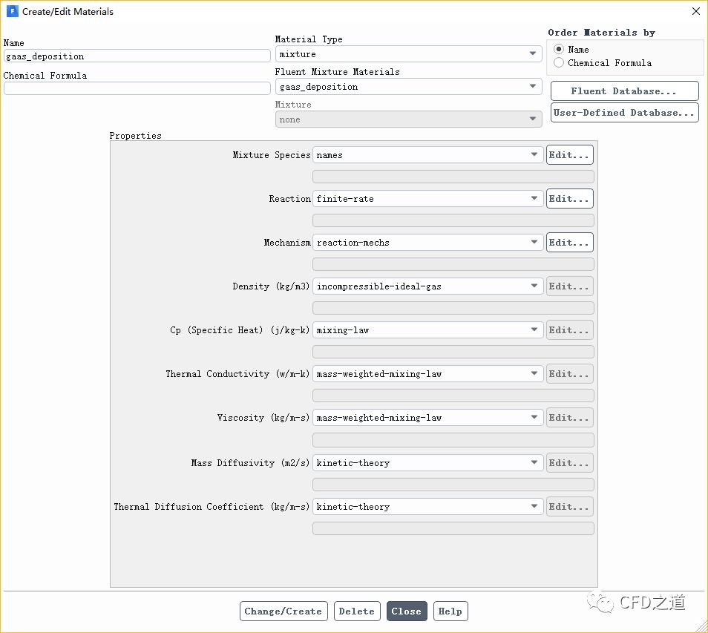Select Name radio button for ordering
The width and height of the screenshot is (708, 633).
click(x=559, y=50)
